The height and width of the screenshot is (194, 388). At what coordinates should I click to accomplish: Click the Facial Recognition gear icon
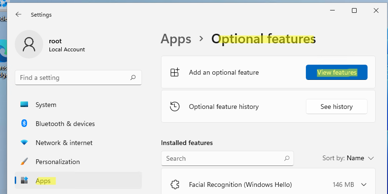(175, 184)
